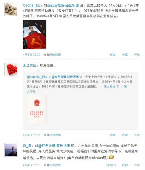Open @红色微博-盛世祈愿 mention in the first post
This screenshot has height=170, width=145.
pyautogui.click(x=63, y=6)
